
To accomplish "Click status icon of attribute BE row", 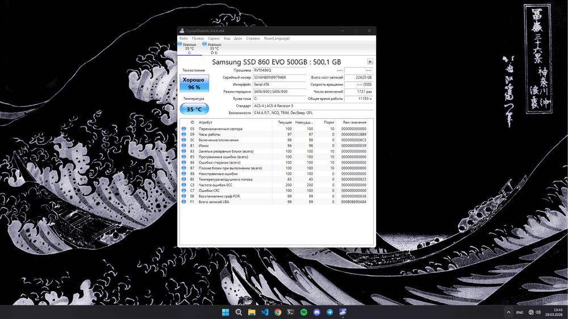I will pos(183,179).
